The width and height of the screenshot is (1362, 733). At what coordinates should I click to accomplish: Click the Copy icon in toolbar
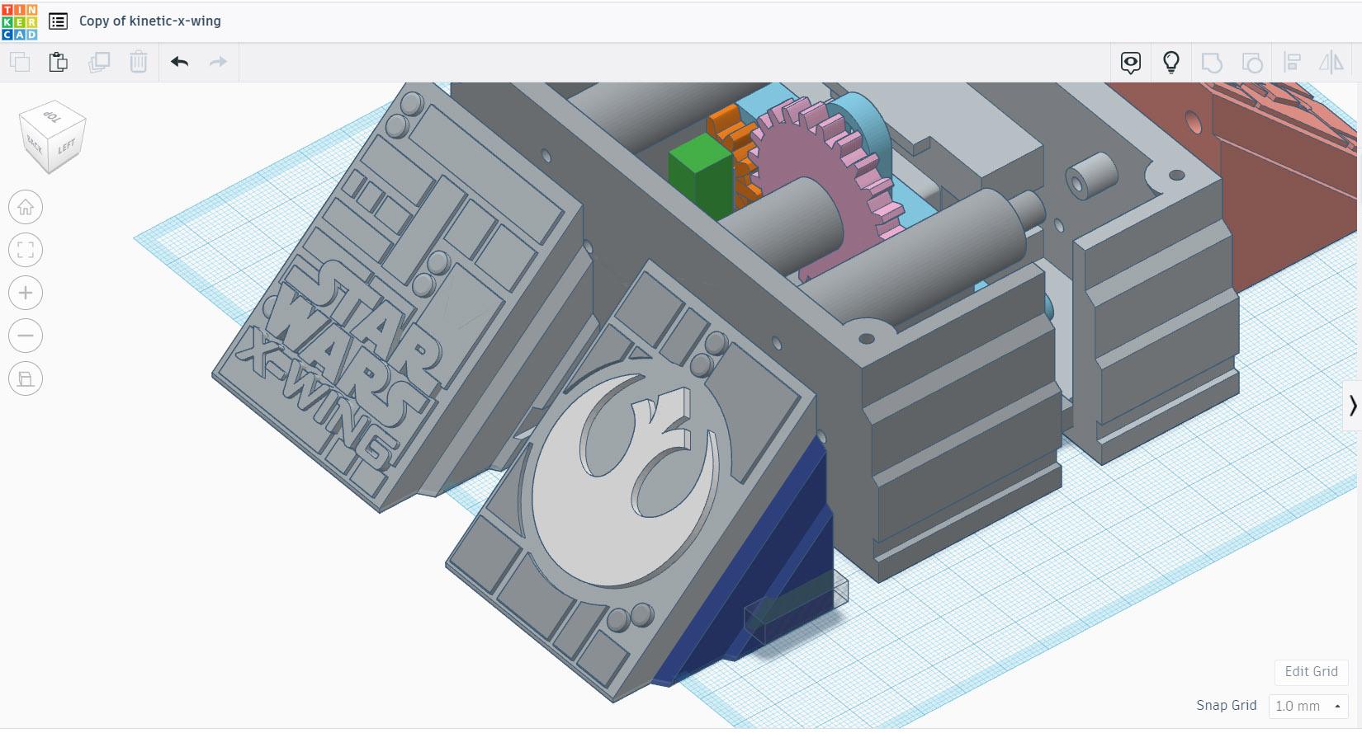tap(19, 62)
